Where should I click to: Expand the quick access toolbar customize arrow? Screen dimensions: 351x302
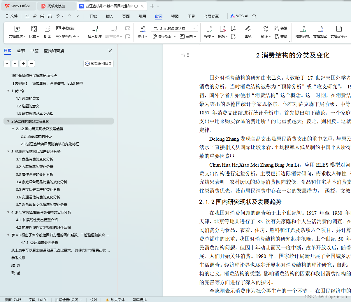pos(77,16)
